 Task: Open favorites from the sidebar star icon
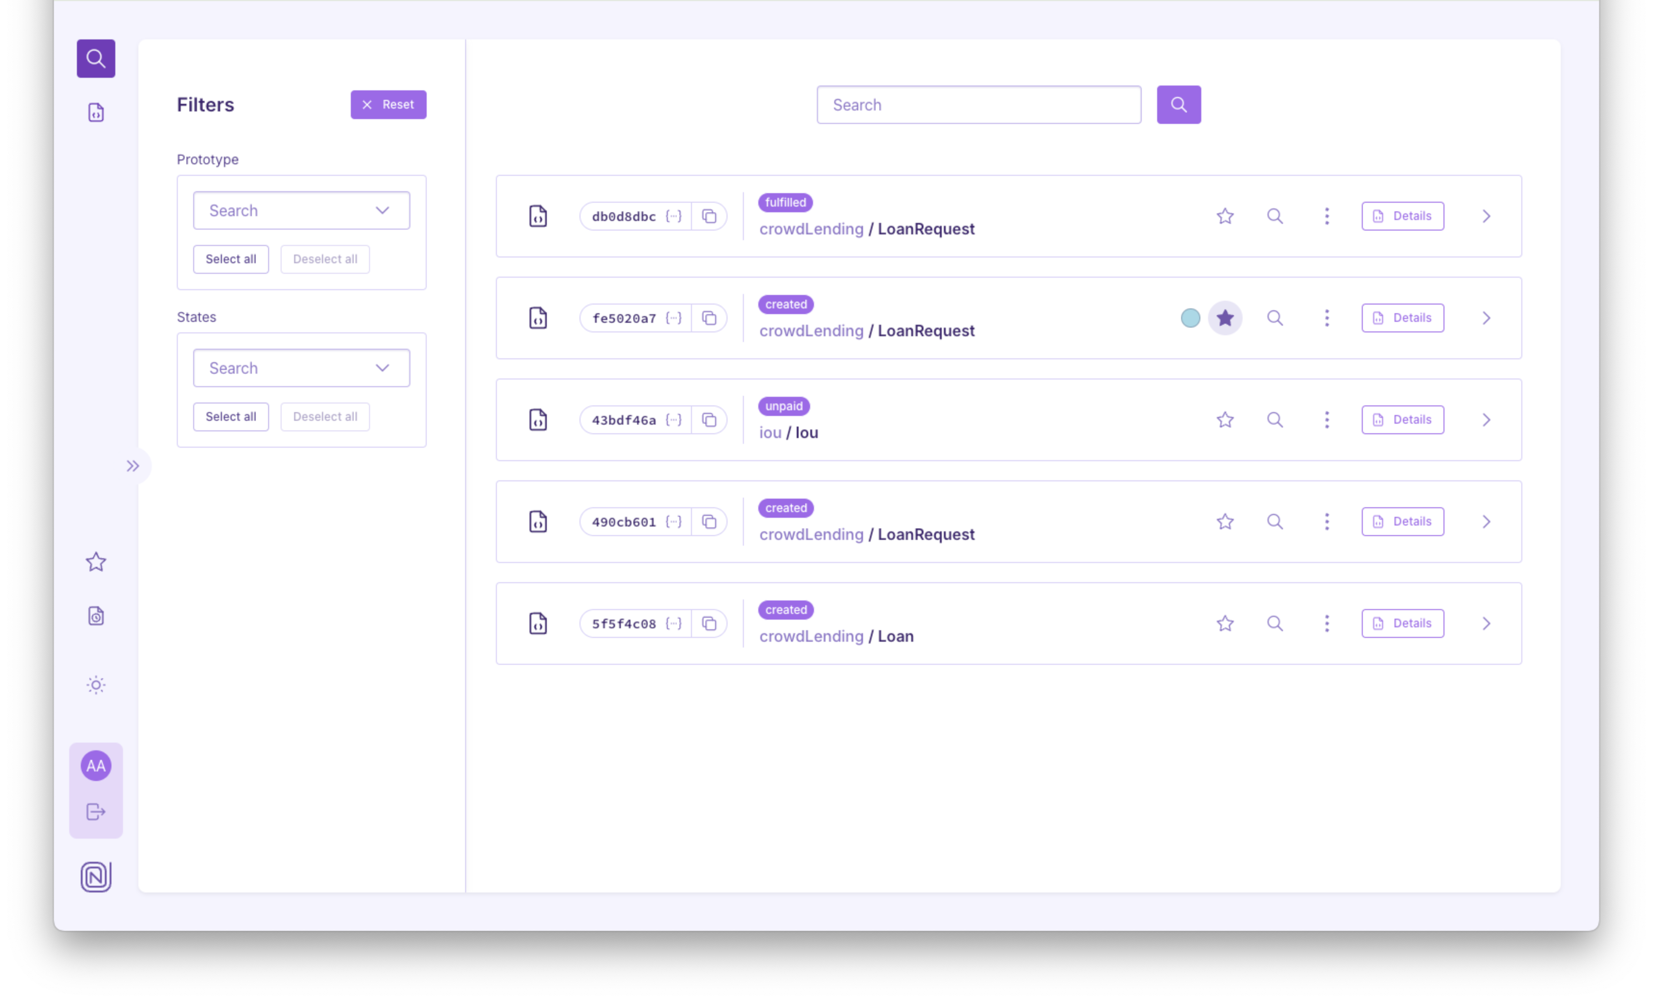pyautogui.click(x=96, y=562)
